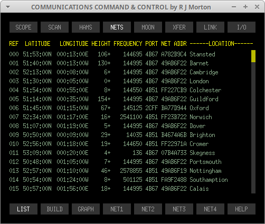
Task: Maximize the window with the plus icon
Action: pos(245,7)
